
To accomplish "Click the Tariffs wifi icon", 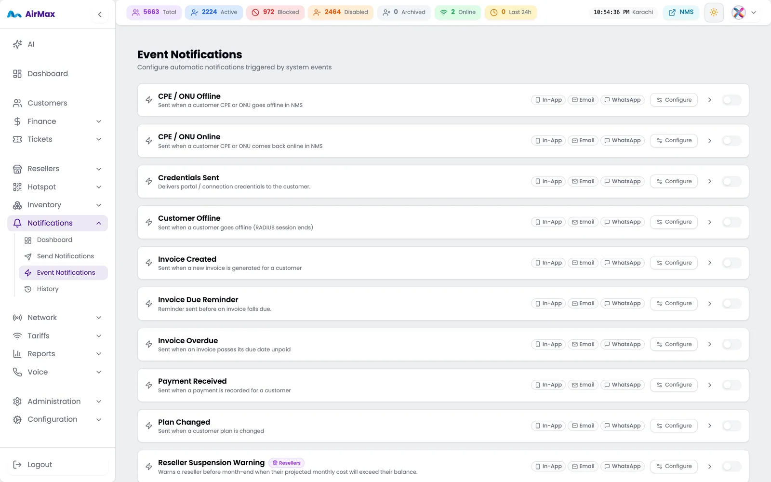I will [x=17, y=336].
